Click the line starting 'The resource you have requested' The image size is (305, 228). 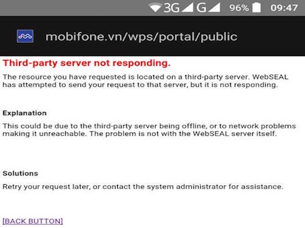tap(145, 76)
